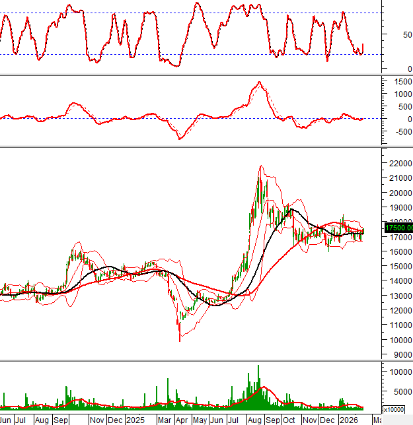Click the 5000 label on the volume axis
413x425 pixels.
[x=398, y=391]
